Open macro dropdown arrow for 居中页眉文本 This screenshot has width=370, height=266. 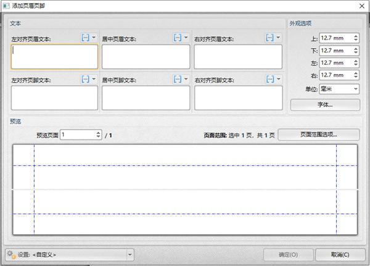[x=186, y=37]
